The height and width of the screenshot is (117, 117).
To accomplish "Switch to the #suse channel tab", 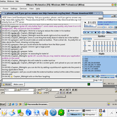I will tap(7, 85).
